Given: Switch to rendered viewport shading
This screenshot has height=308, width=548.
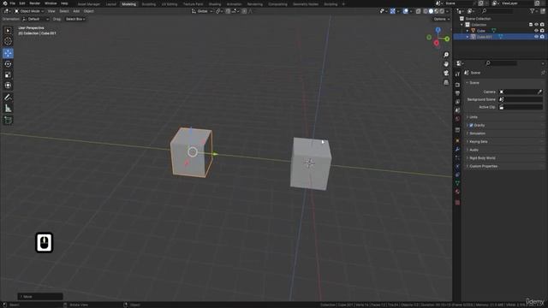Looking at the screenshot, I should point(442,11).
